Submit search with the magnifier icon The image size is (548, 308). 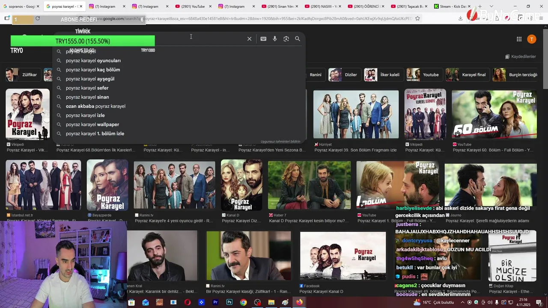pos(298,39)
